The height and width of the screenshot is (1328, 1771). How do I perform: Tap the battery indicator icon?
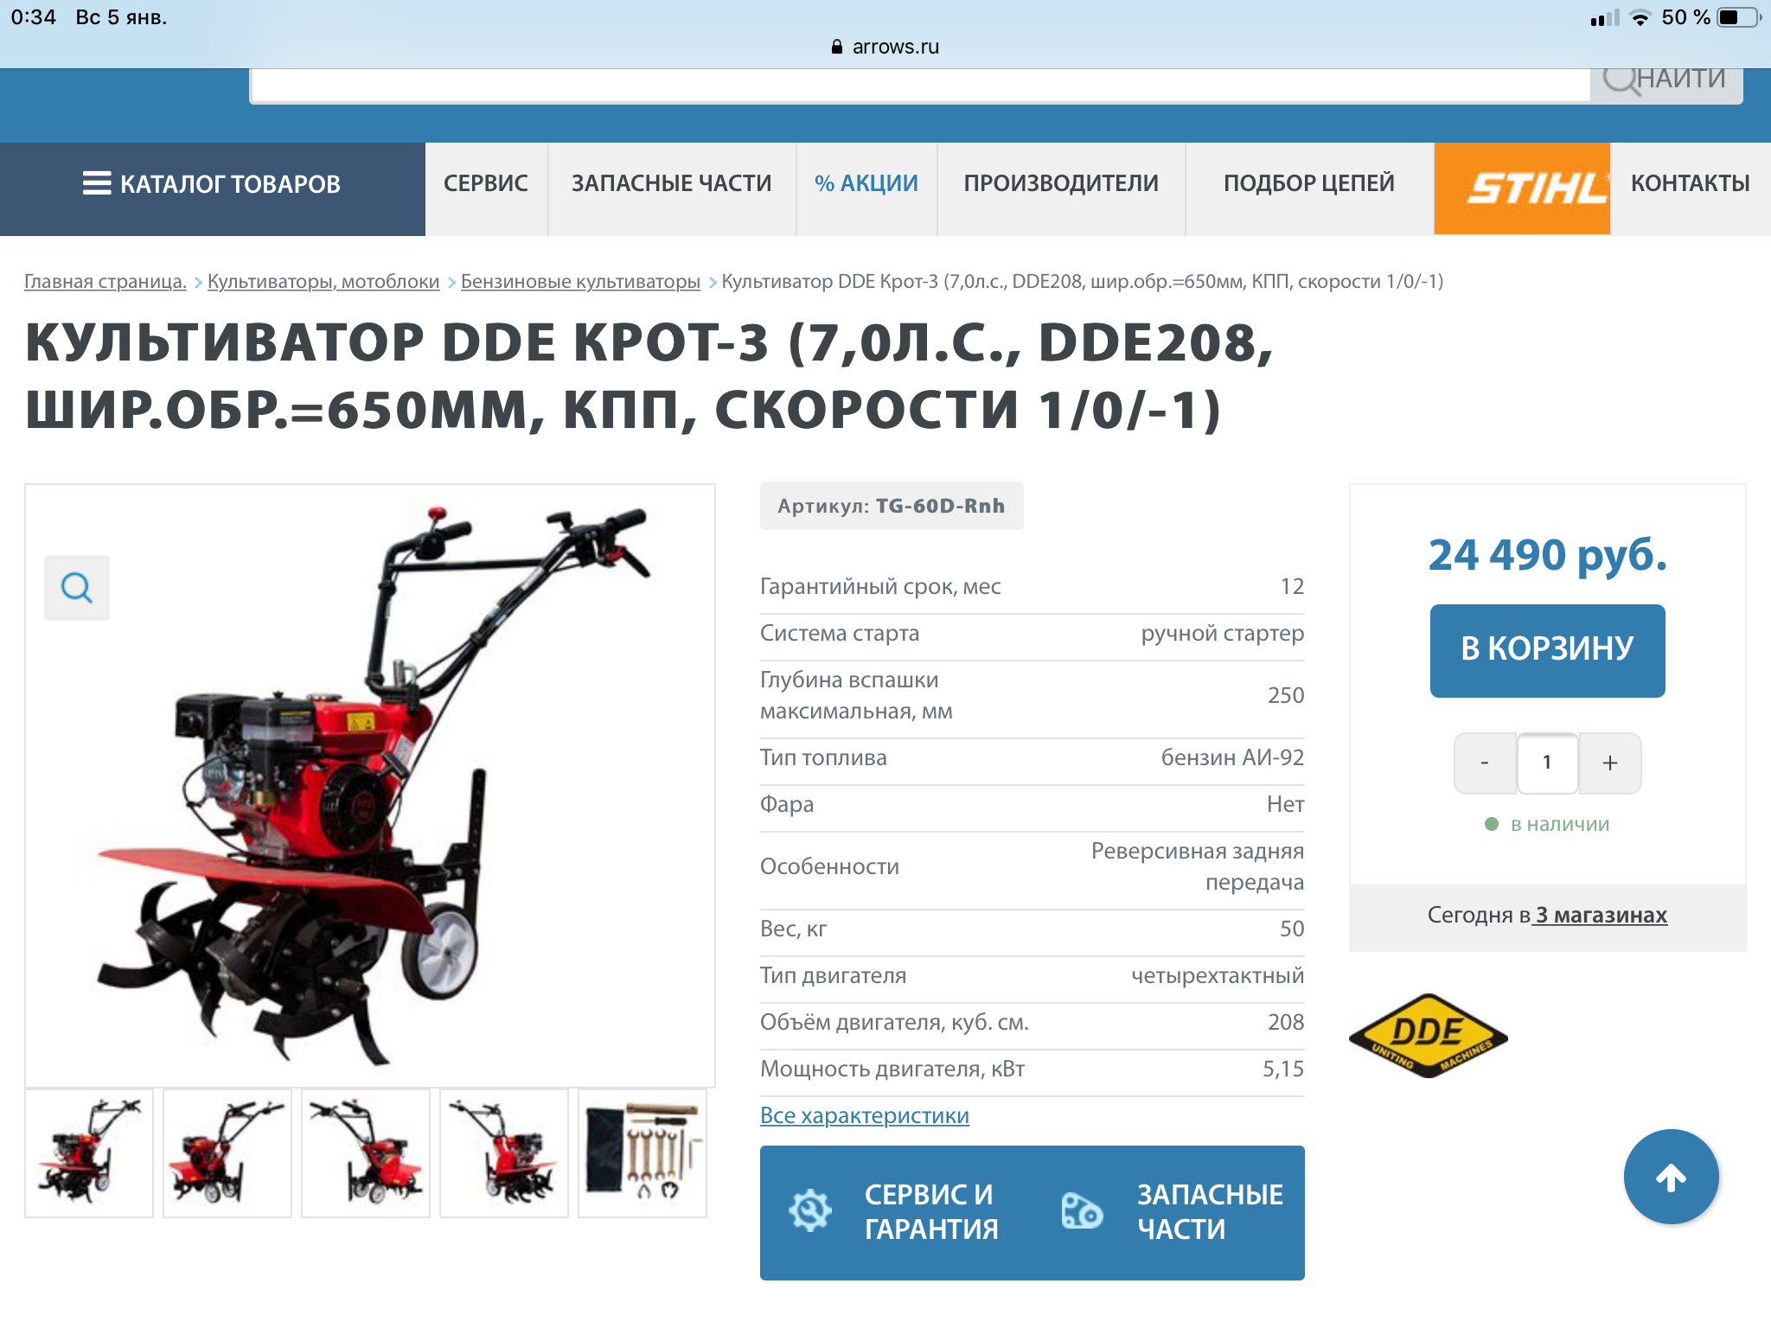[1739, 17]
